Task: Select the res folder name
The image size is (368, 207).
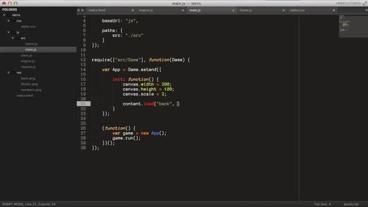Action: [x=19, y=72]
